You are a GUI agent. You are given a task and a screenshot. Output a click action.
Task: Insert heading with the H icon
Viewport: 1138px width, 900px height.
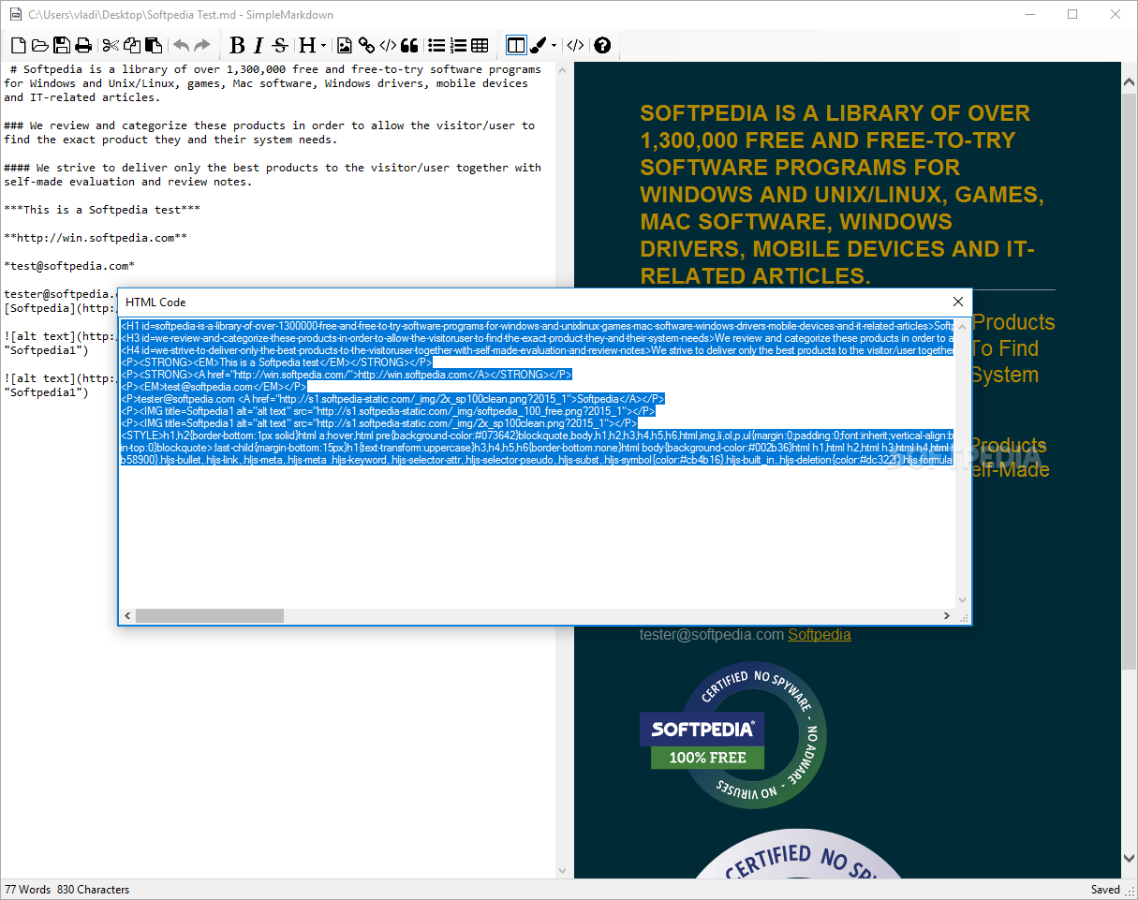coord(307,45)
